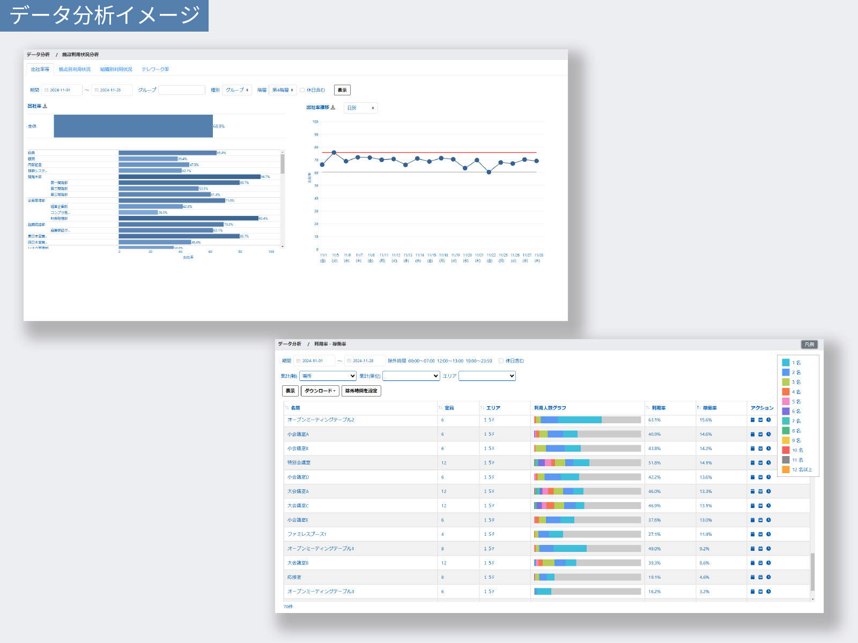Open the 階層 第4階層 dropdown

coord(283,90)
